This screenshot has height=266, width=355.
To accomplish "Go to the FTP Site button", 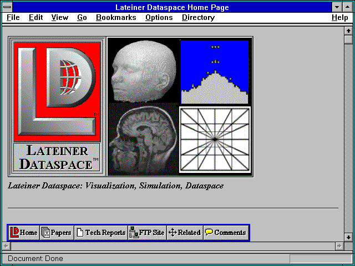I will [148, 233].
